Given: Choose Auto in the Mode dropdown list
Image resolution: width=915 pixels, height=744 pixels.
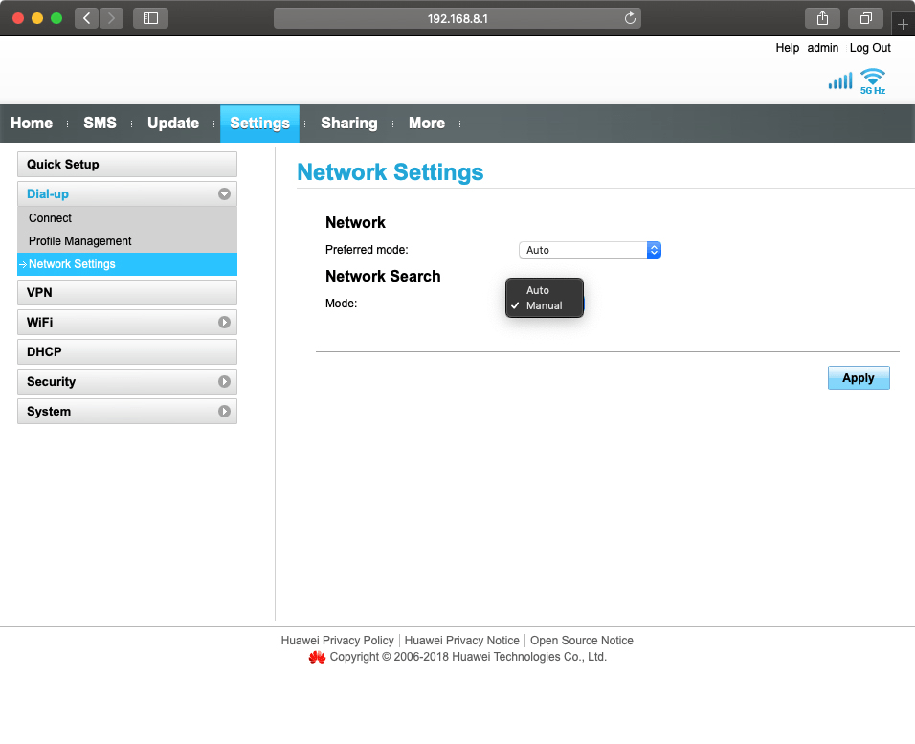Looking at the screenshot, I should click(x=538, y=290).
